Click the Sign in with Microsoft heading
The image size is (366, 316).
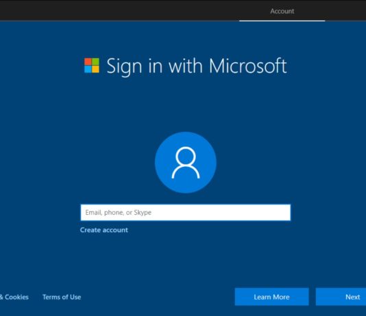point(197,66)
